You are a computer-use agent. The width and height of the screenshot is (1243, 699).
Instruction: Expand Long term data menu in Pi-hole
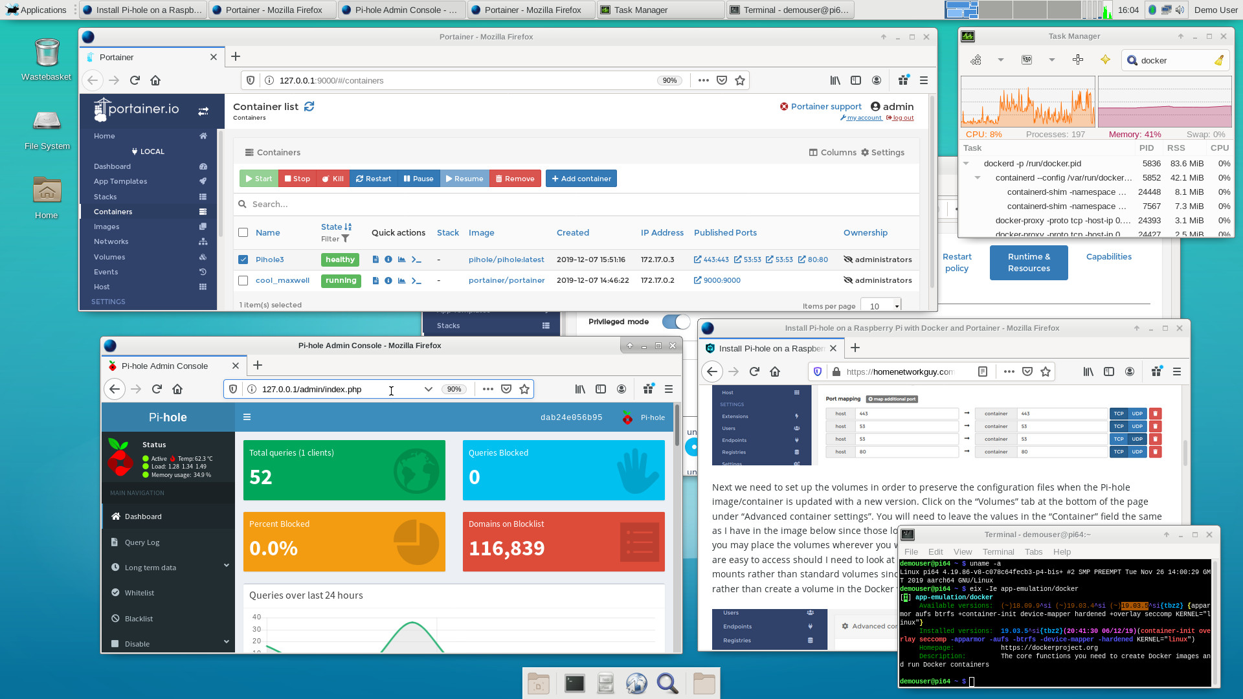click(x=170, y=568)
